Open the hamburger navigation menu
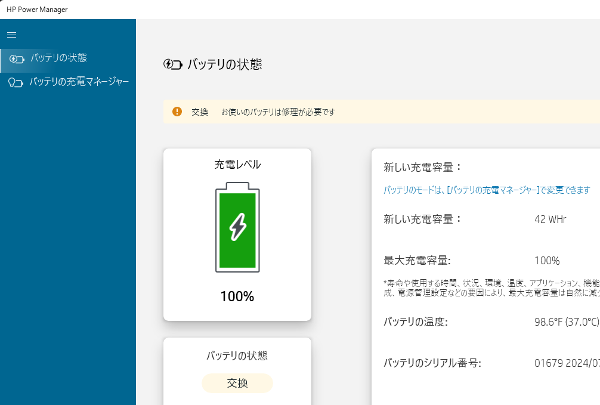The height and width of the screenshot is (405, 600). (11, 35)
